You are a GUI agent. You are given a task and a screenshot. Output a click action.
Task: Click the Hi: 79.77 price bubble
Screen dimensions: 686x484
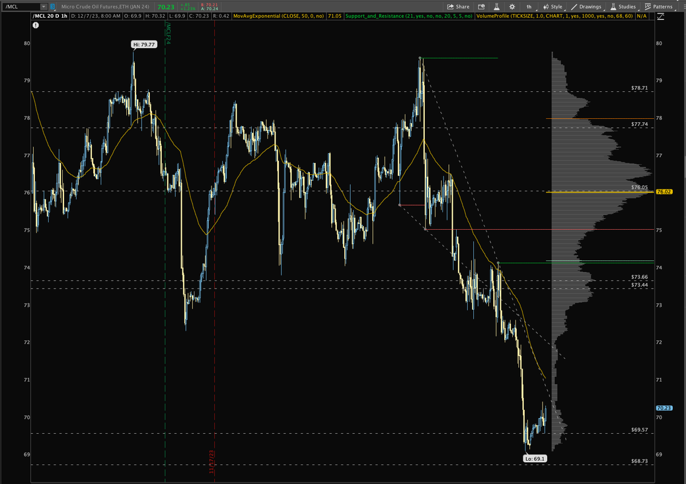(x=143, y=44)
